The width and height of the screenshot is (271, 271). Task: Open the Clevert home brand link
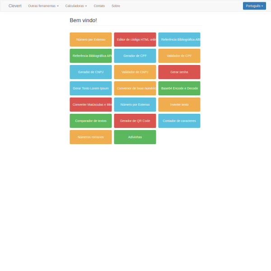[15, 6]
